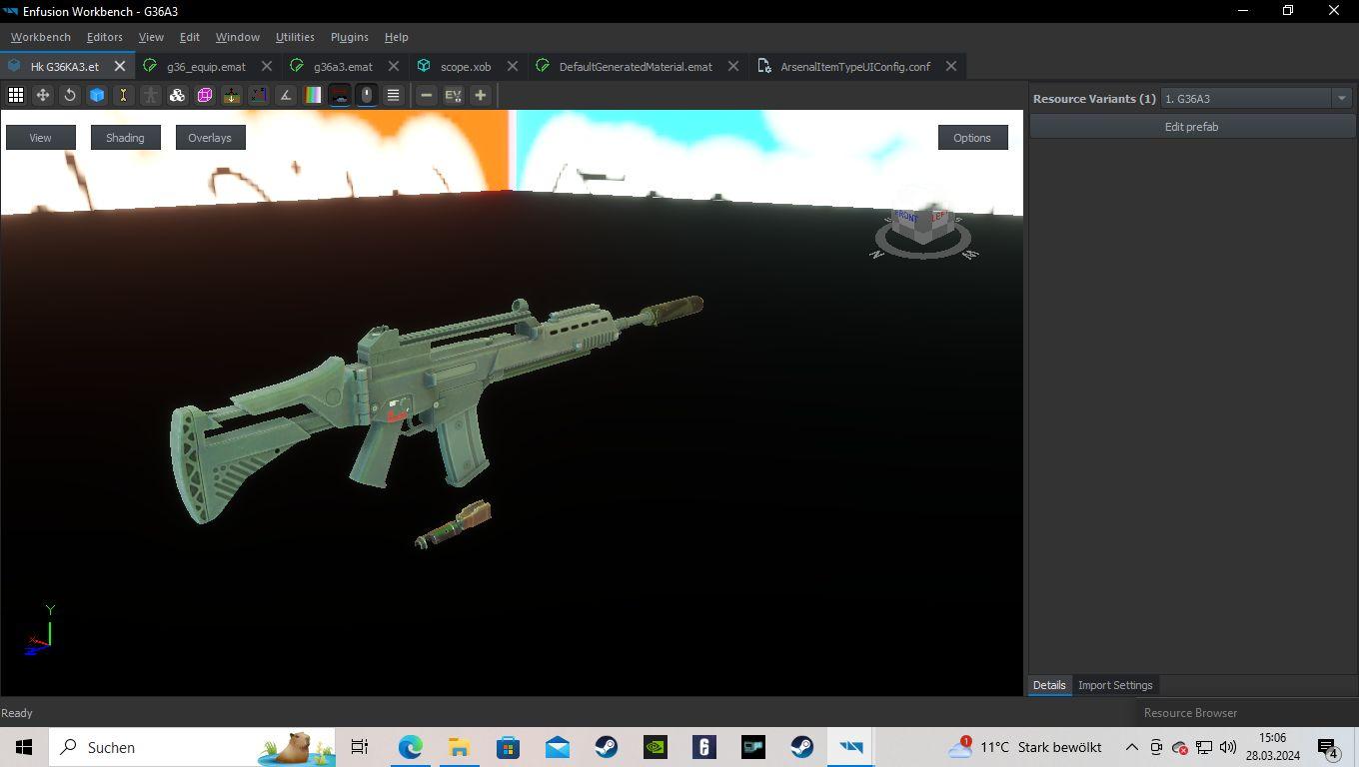Select the rotate gizmo tool
The image size is (1359, 767).
(x=70, y=95)
